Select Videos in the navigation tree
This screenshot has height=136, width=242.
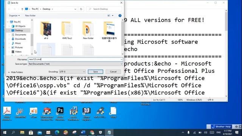(18, 52)
